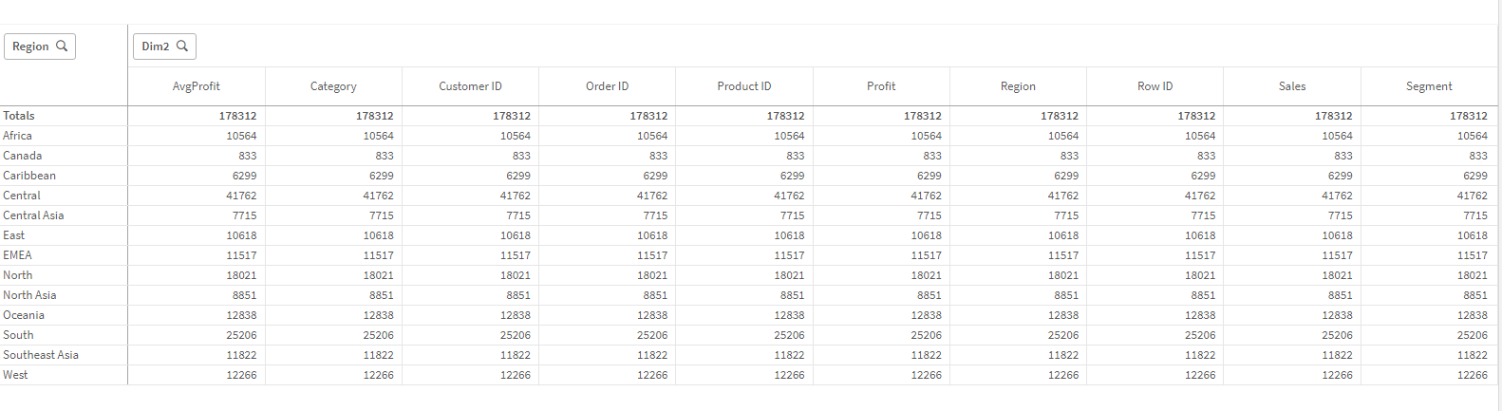Click EMEA value 11517 under Row ID
The width and height of the screenshot is (1502, 411).
[x=1200, y=255]
